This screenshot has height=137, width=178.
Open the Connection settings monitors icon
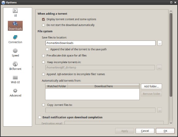click(x=15, y=37)
